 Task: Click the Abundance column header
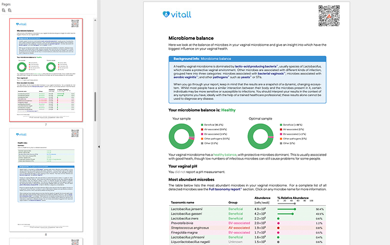tap(262, 198)
